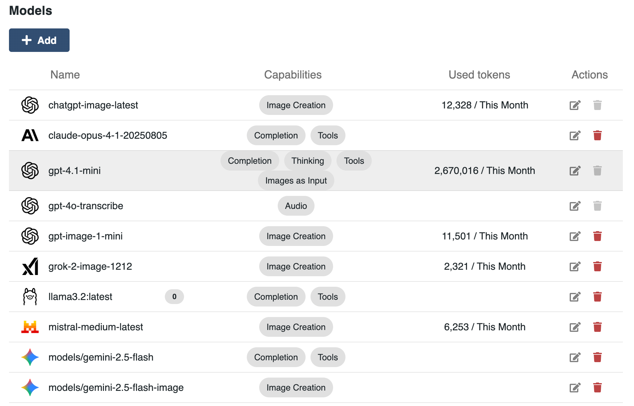This screenshot has width=634, height=406.
Task: Remove the grok-2-image-1212 model
Action: point(597,267)
